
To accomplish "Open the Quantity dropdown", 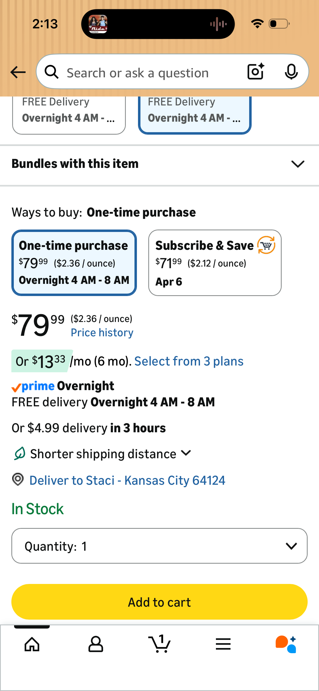I will click(x=159, y=546).
